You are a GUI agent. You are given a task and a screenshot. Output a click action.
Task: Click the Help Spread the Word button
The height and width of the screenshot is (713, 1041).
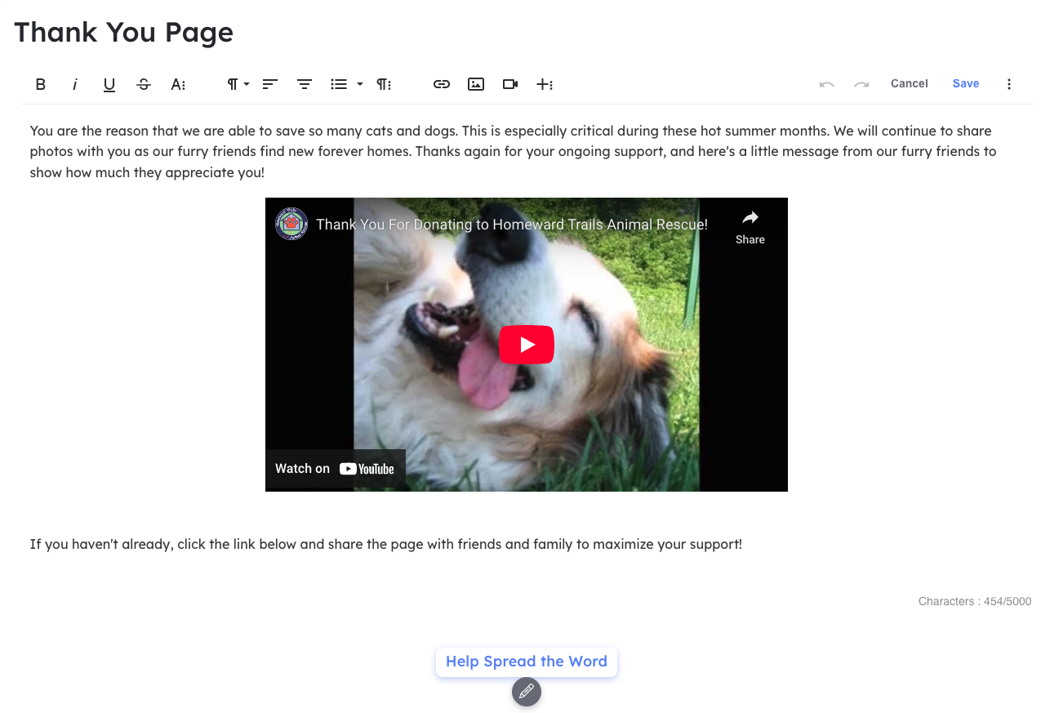coord(527,662)
